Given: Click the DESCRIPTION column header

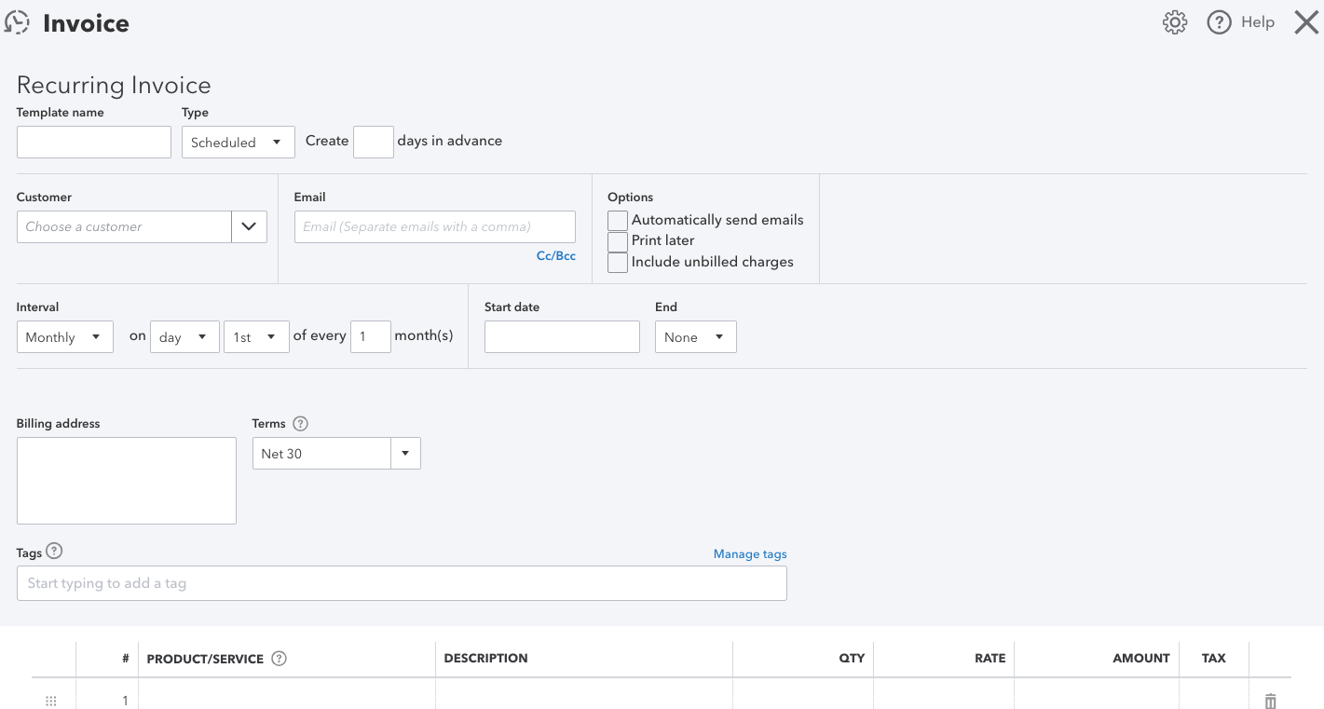Looking at the screenshot, I should 485,658.
